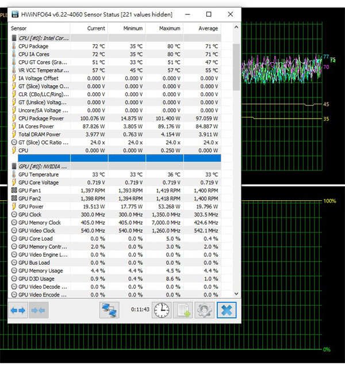Select the CLR (CBo/LLC/Ring) row label
This screenshot has width=345, height=365.
click(44, 94)
